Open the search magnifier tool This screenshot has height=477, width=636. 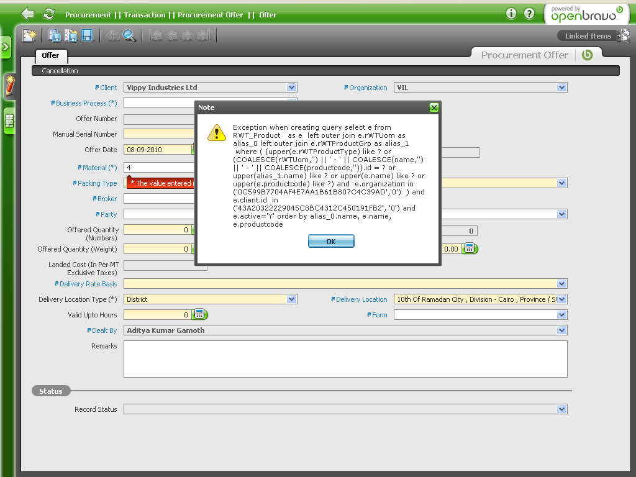[x=129, y=36]
